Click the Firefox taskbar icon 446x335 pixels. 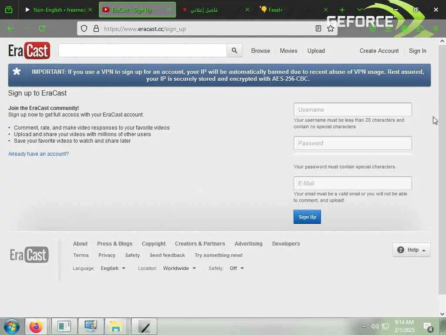[x=36, y=326]
